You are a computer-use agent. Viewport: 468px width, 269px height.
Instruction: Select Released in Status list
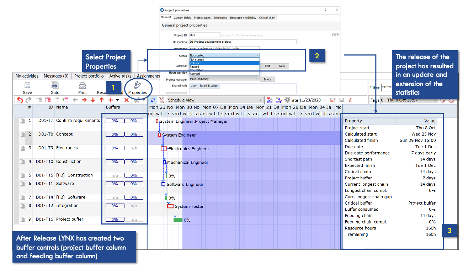click(x=224, y=63)
